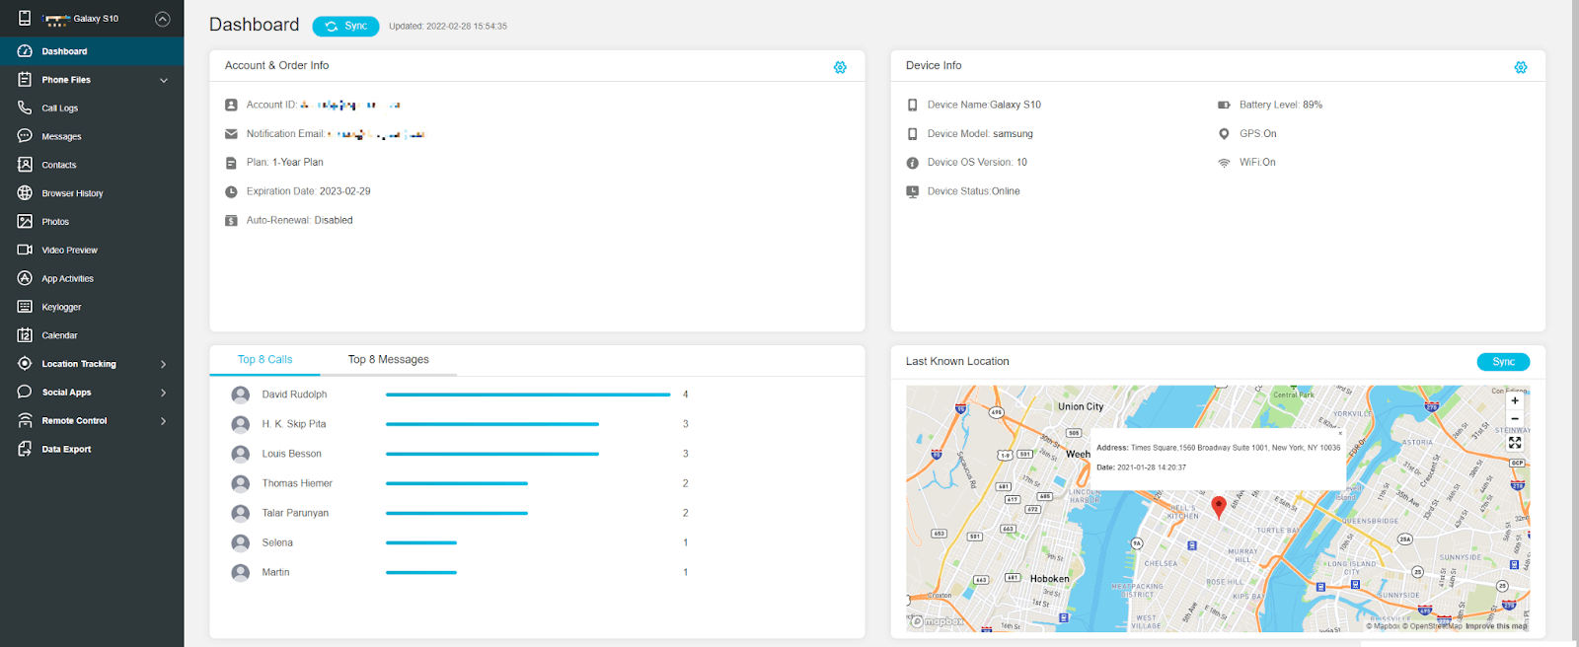Select the Top 8 Calls tab
The image size is (1579, 647).
[x=264, y=360]
